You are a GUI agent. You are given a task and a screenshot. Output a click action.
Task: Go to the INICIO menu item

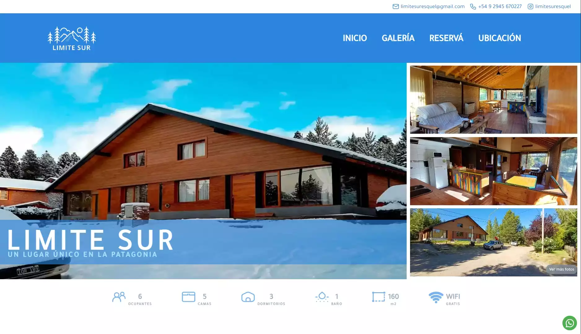[x=355, y=38]
